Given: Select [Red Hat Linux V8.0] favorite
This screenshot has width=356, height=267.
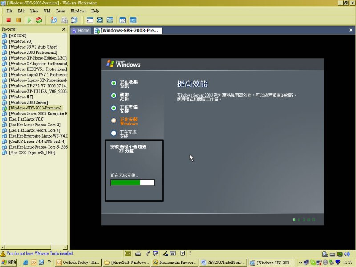Looking at the screenshot, I should (27, 119).
